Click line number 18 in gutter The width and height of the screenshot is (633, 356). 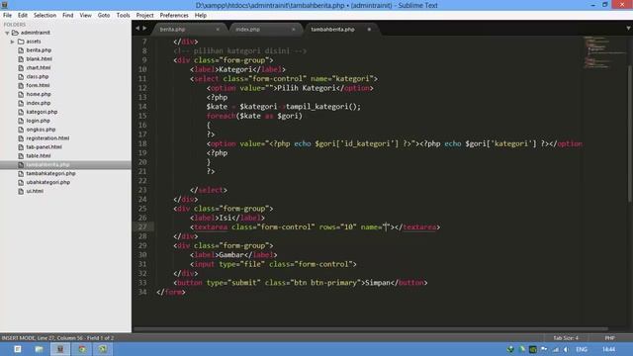click(142, 143)
